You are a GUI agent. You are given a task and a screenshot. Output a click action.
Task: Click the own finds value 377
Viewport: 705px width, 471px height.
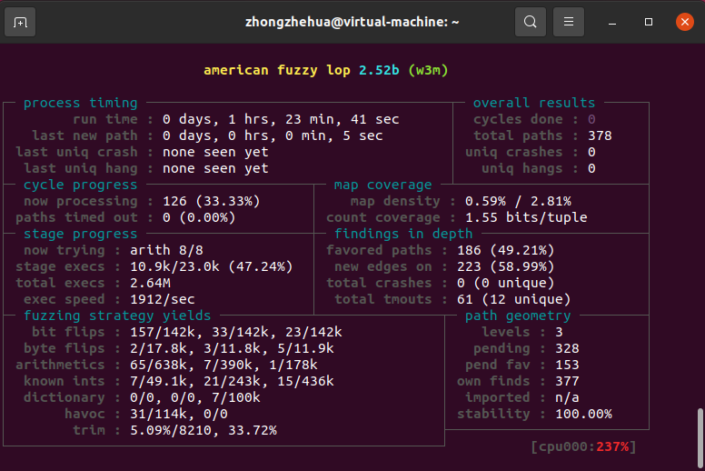click(x=567, y=382)
